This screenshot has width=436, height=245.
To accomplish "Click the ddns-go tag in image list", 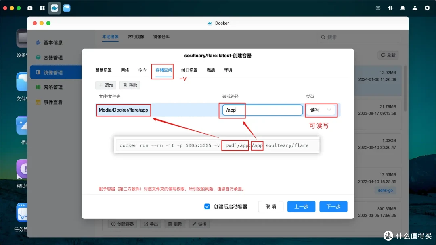I will [x=385, y=190].
